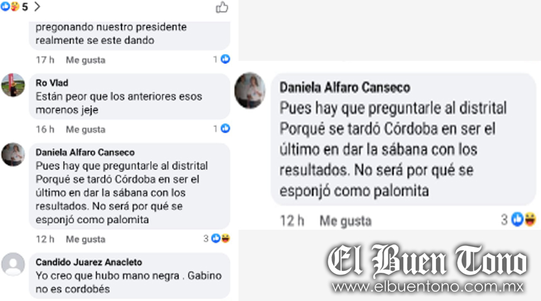Open Candido Juarez Anacleto's default avatar
The image size is (541, 301).
(x=13, y=264)
